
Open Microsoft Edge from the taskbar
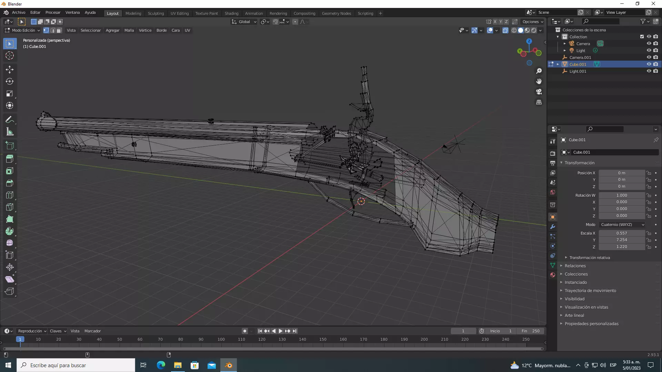[161, 365]
